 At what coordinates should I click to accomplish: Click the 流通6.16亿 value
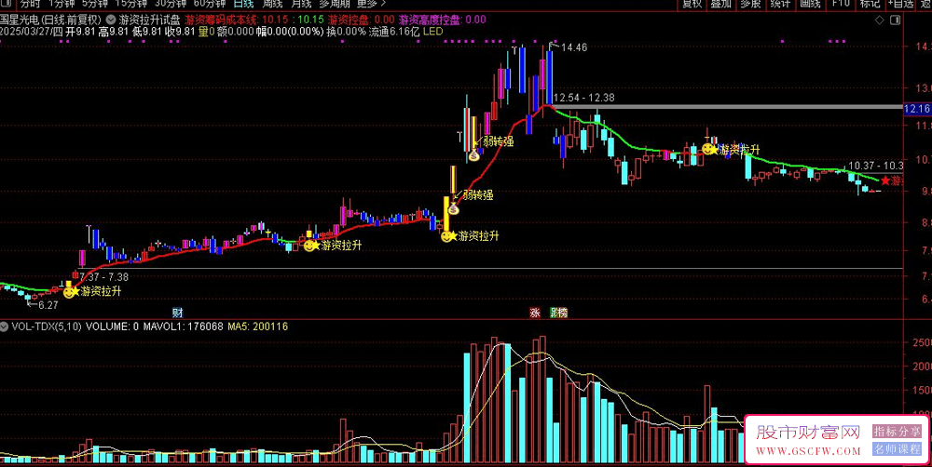(x=394, y=32)
